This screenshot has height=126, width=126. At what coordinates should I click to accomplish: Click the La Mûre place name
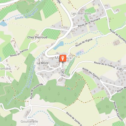42,63
